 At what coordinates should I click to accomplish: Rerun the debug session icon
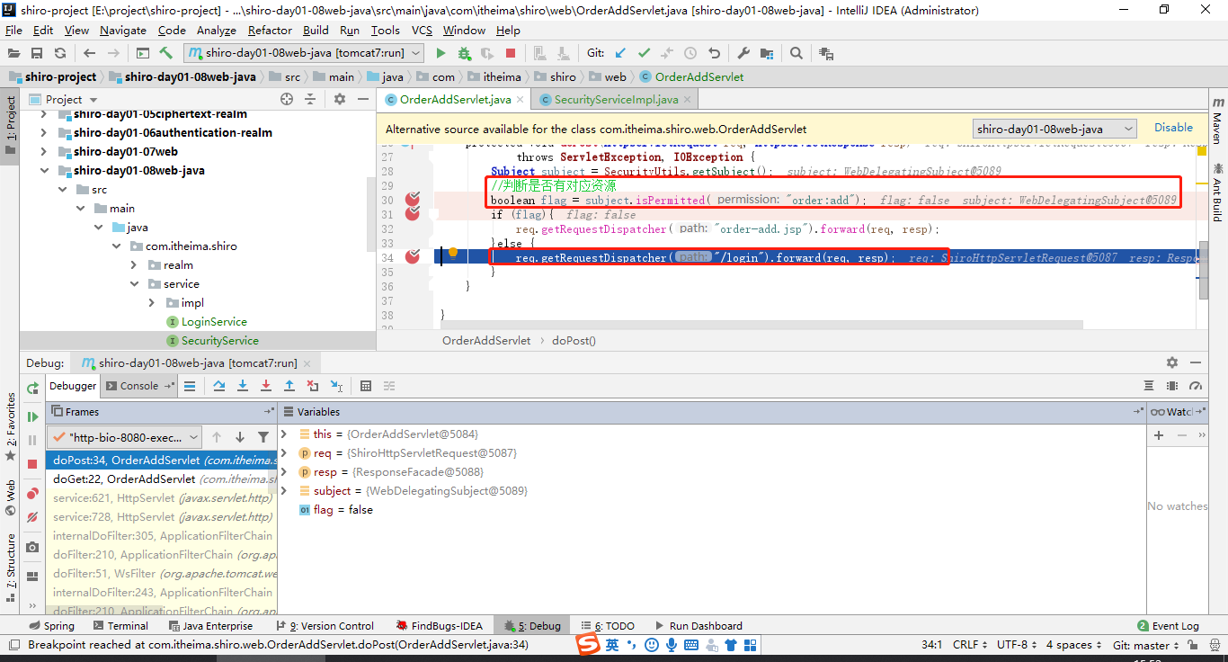click(32, 388)
